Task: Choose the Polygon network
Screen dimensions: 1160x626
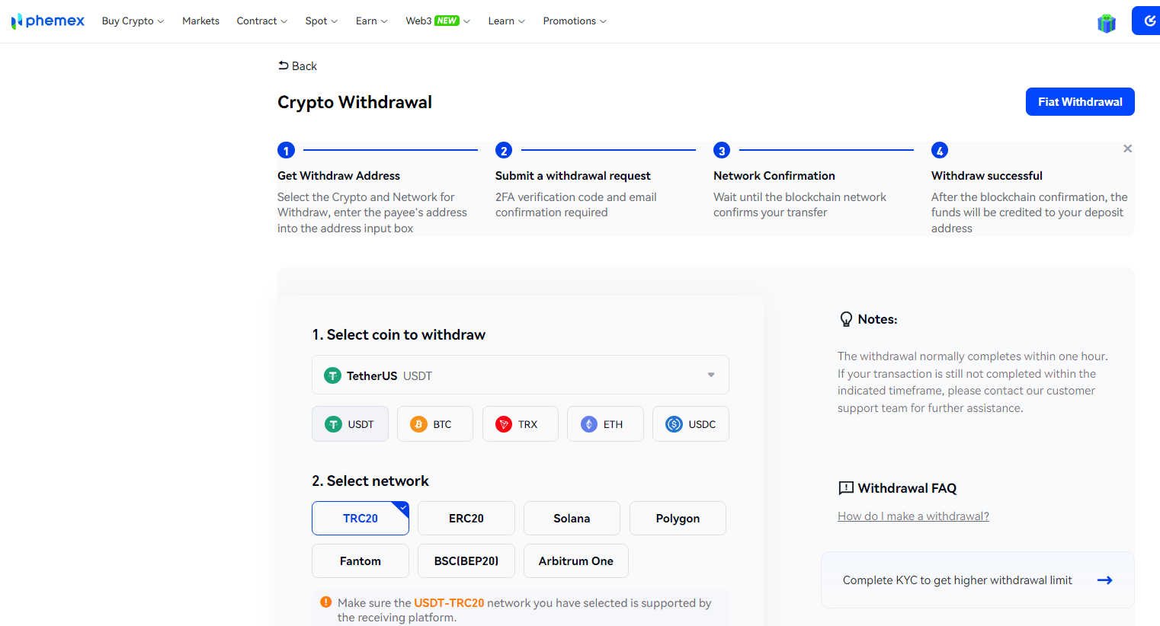Action: [x=678, y=518]
